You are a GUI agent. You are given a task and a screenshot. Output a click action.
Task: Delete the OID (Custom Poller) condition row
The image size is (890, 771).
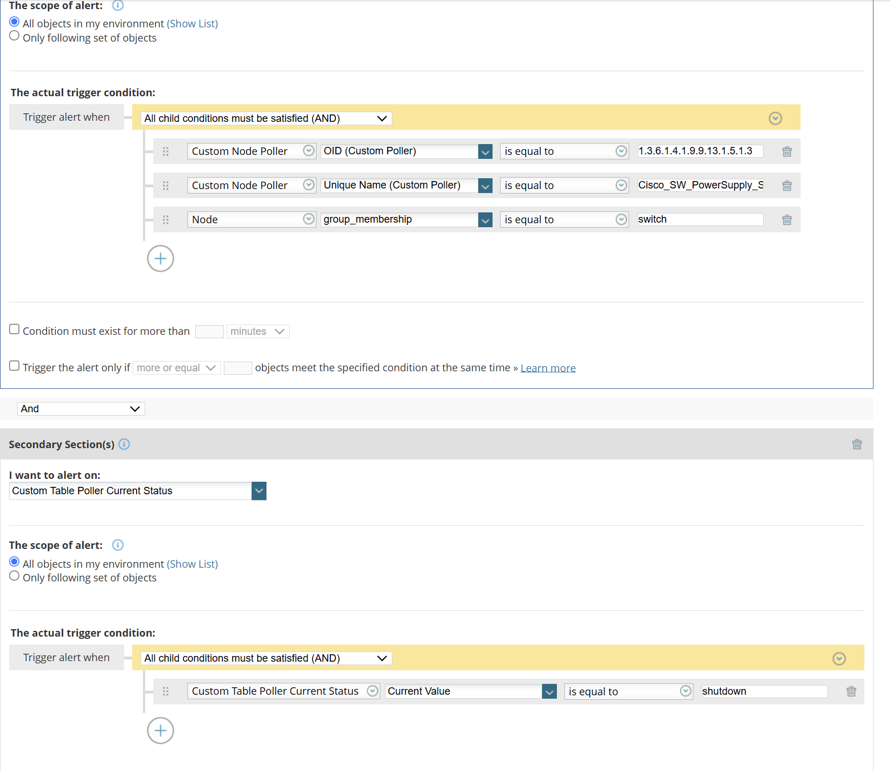pos(787,151)
